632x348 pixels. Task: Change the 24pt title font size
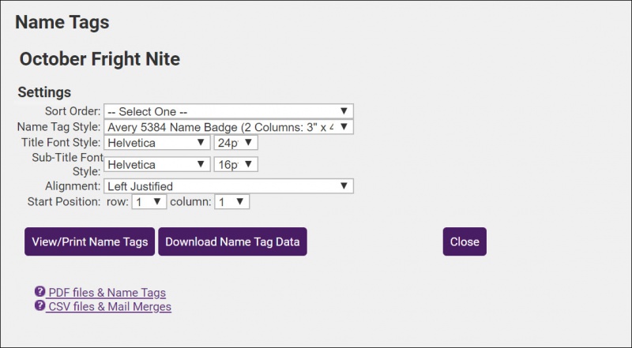235,143
